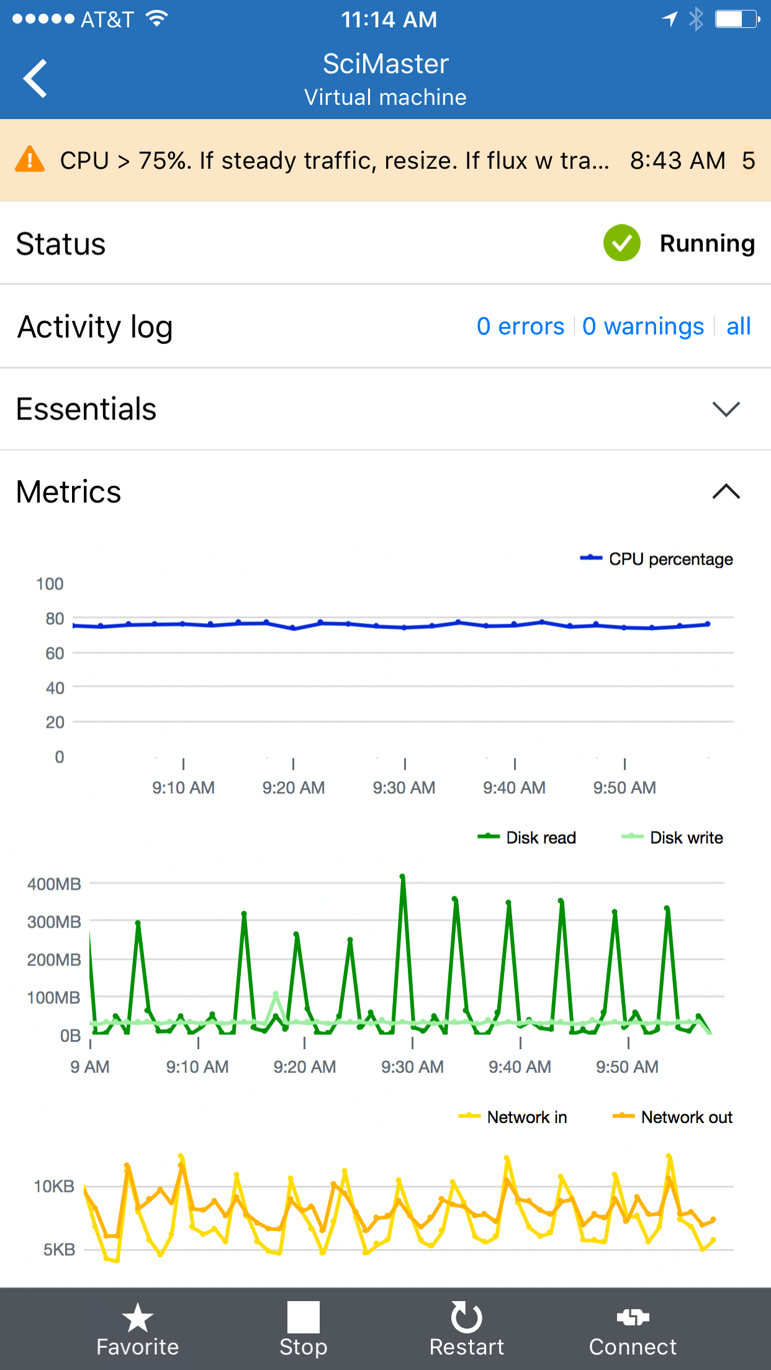Stop the virtual machine
The height and width of the screenshot is (1370, 771).
tap(304, 1329)
